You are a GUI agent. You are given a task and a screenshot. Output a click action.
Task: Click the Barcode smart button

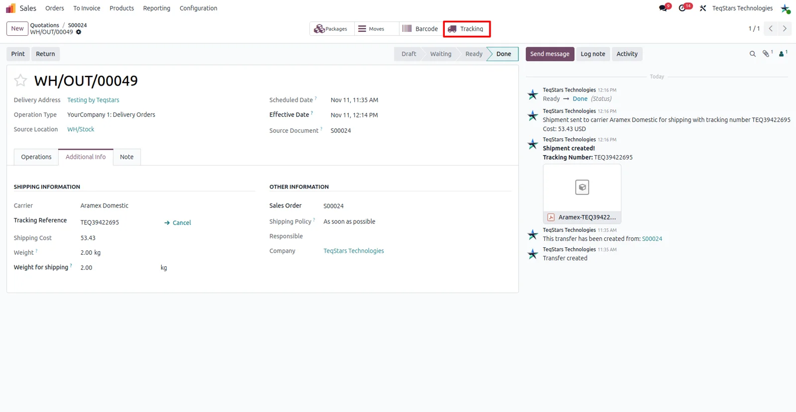pyautogui.click(x=420, y=29)
